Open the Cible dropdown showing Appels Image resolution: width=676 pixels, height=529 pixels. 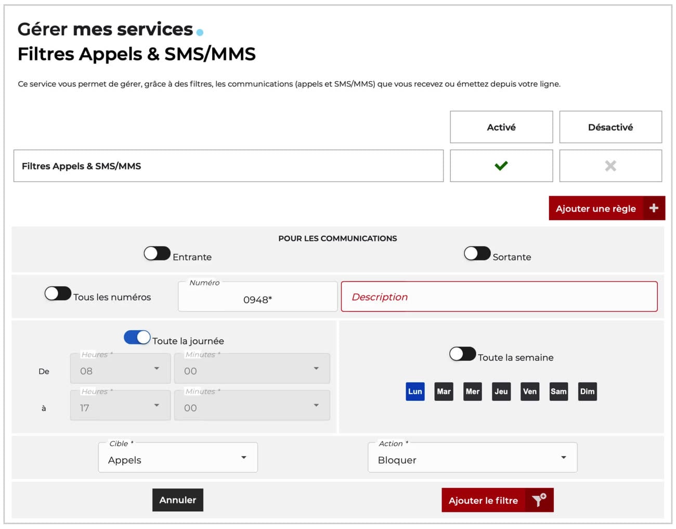(178, 458)
